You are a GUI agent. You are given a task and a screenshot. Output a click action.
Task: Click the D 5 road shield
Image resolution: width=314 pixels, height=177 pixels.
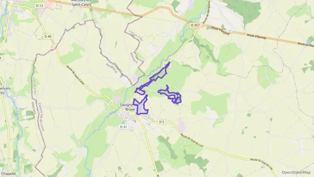(162, 122)
